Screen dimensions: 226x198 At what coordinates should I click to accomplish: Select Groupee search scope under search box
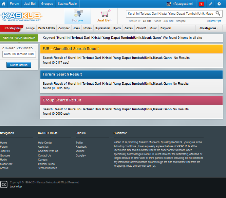coord(181,21)
